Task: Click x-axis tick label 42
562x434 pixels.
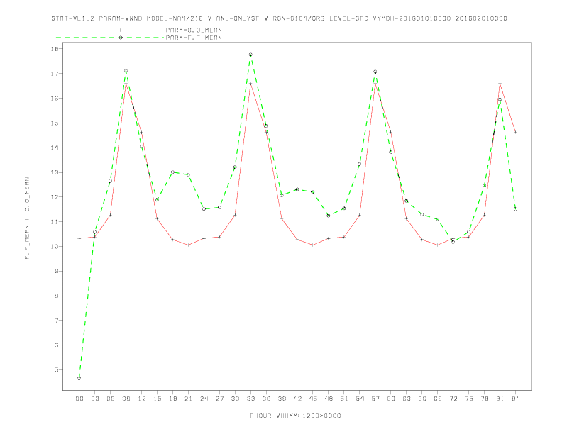Action: point(297,399)
